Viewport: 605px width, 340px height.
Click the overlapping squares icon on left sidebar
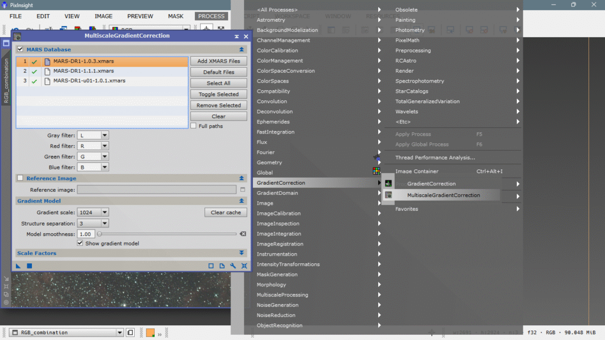[6, 295]
